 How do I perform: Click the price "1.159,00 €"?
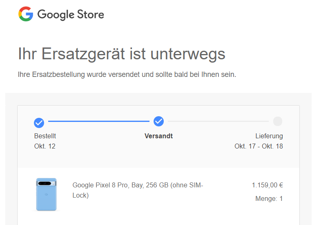coord(267,185)
